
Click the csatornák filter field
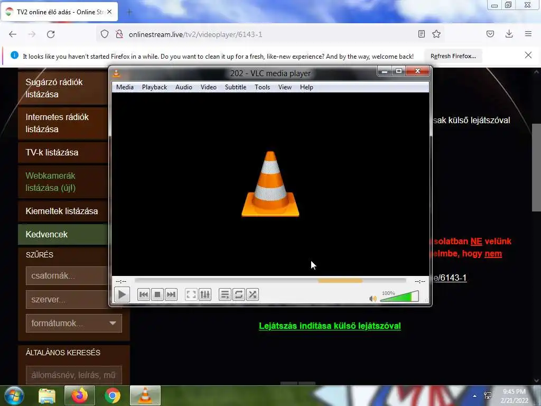[x=67, y=275]
